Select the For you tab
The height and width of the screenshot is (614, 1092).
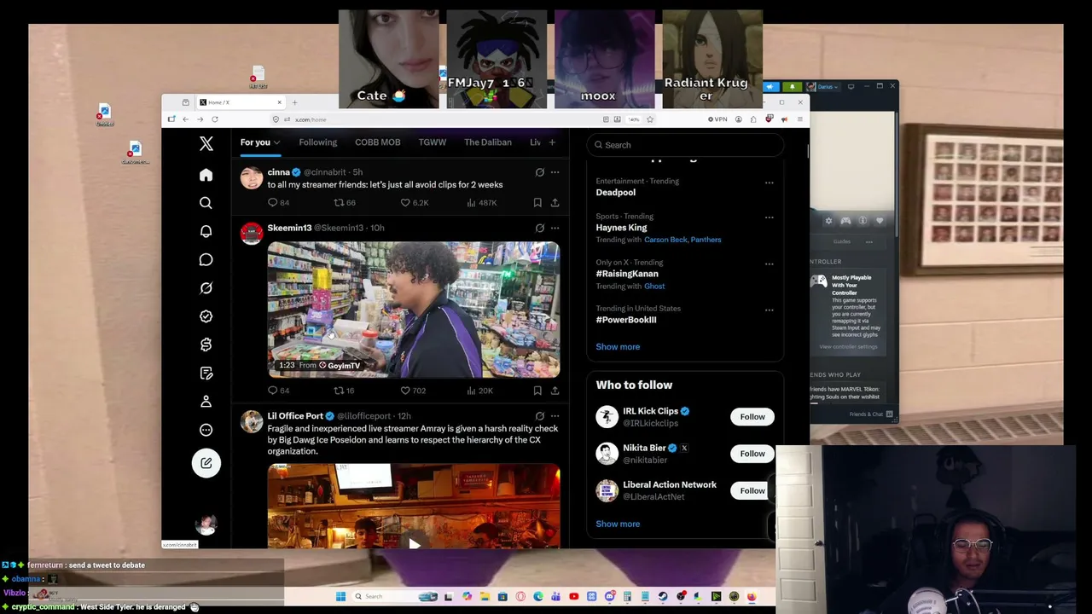click(255, 142)
